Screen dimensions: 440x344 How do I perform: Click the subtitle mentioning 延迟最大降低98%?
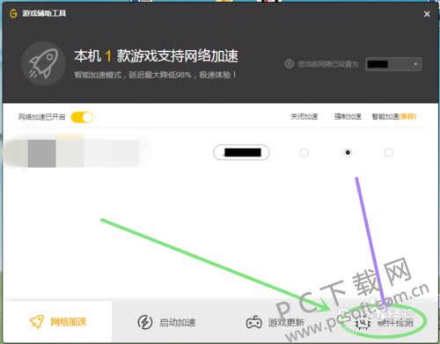(155, 75)
